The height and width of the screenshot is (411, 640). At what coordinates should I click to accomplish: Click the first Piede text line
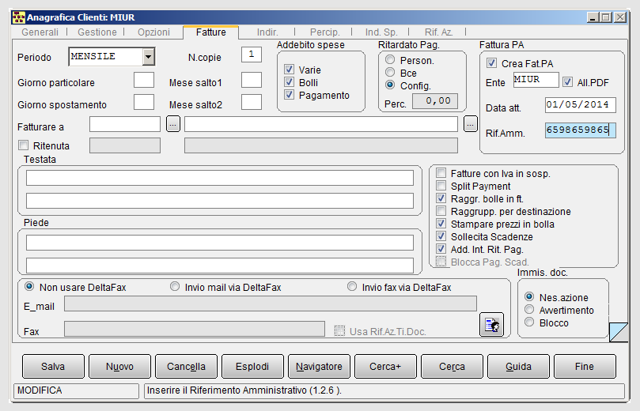point(220,243)
